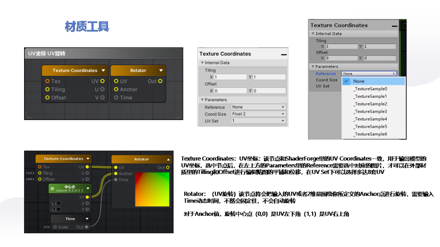
Task: Click the gray Time port on previewed Rotator
Action: coord(116,180)
